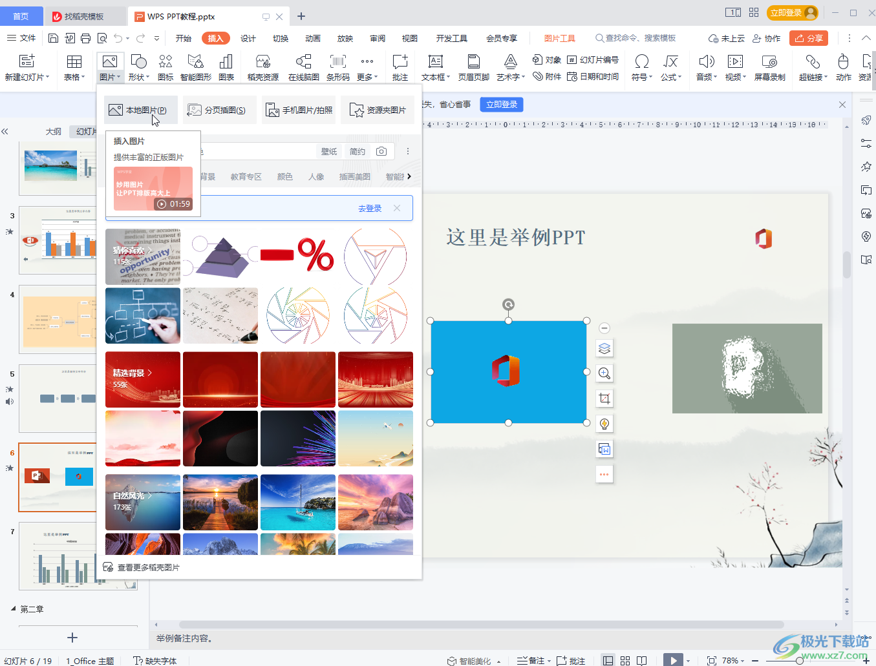Viewport: 876px width, 666px height.
Task: Click the camera search icon in image panel
Action: [381, 151]
